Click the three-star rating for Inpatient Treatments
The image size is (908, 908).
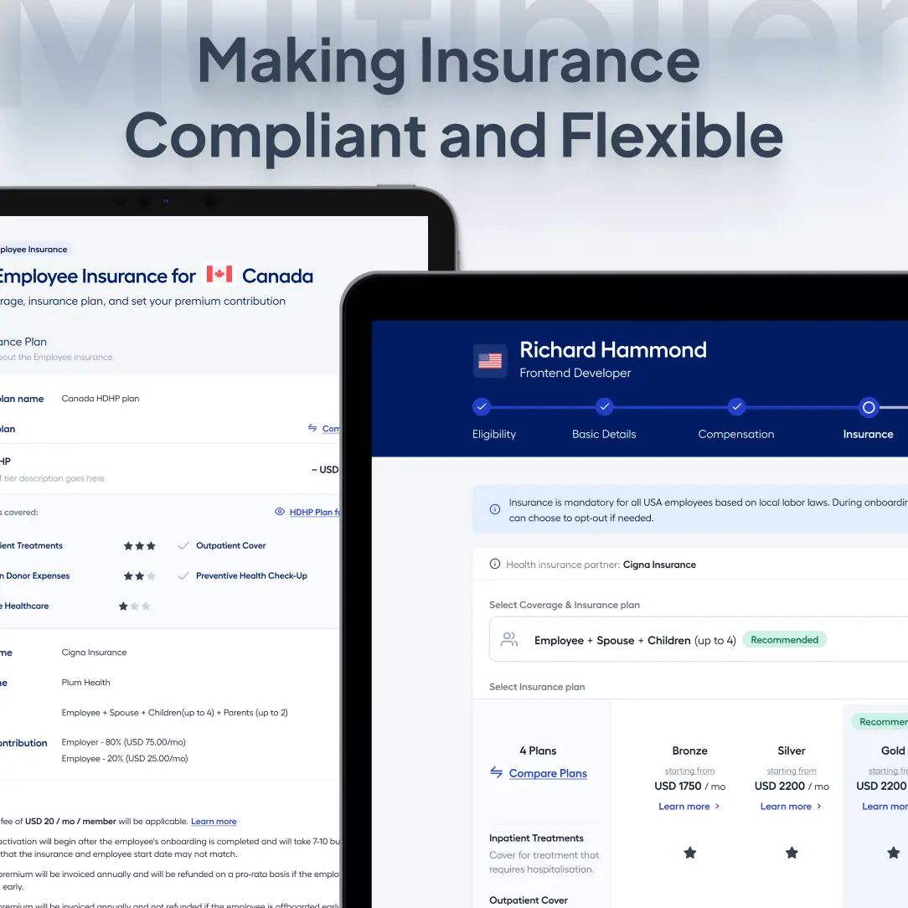[x=140, y=545]
